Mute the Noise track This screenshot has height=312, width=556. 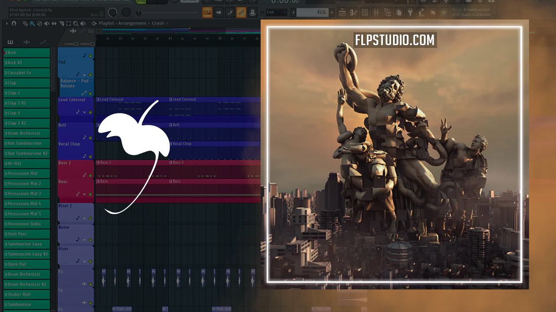[x=90, y=240]
